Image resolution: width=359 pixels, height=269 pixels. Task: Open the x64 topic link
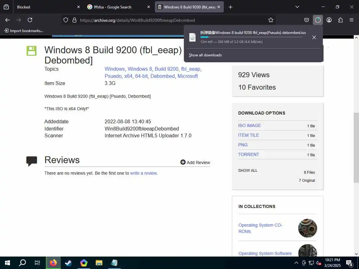pyautogui.click(x=128, y=76)
